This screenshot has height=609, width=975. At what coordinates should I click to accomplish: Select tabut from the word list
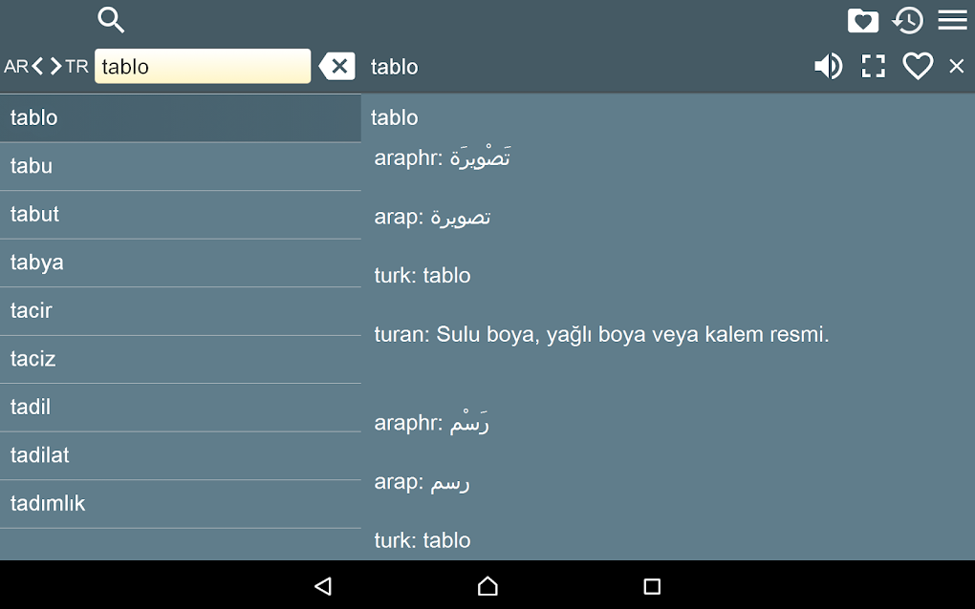(x=180, y=215)
